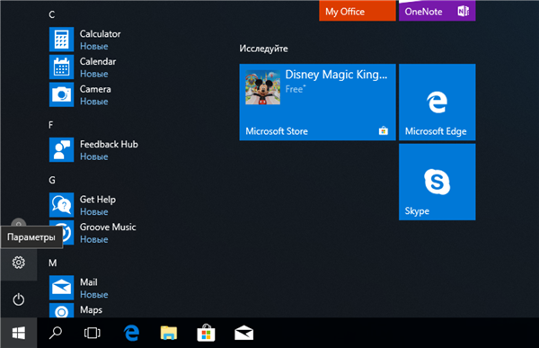Open taskbar search magnifier
The height and width of the screenshot is (348, 539).
(56, 333)
